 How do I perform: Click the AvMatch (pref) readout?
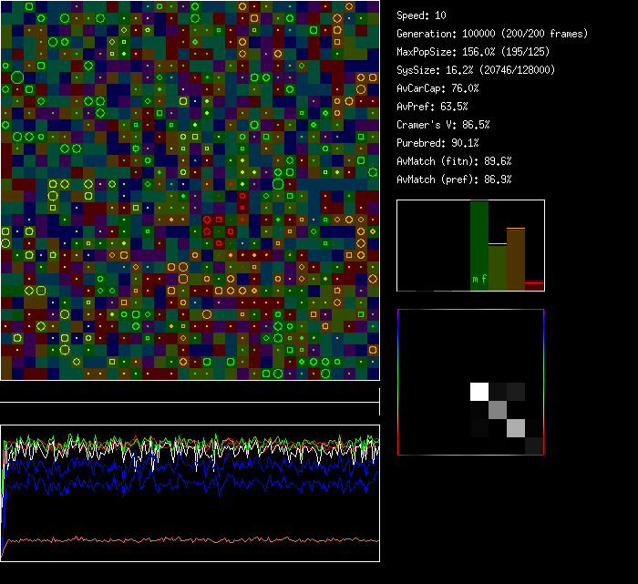(454, 179)
